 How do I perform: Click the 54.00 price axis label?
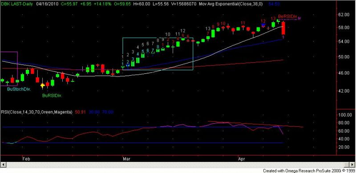(x=344, y=41)
